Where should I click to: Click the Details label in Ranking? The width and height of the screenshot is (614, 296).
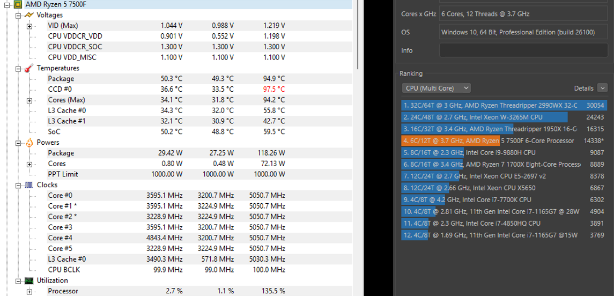pyautogui.click(x=584, y=88)
